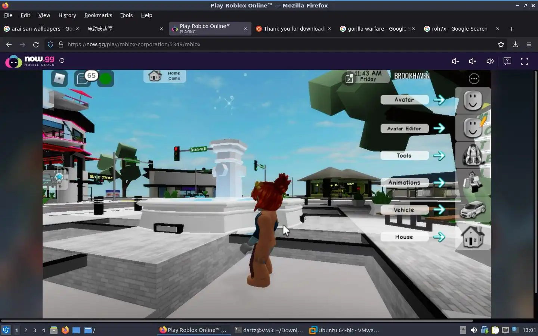Open the Animations character icon
Viewport: 538px width, 336px height.
pyautogui.click(x=473, y=182)
